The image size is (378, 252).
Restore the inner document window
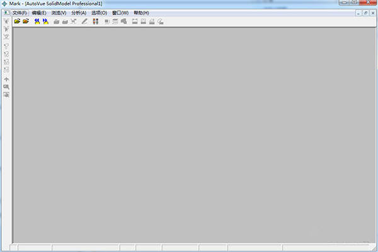pos(365,13)
